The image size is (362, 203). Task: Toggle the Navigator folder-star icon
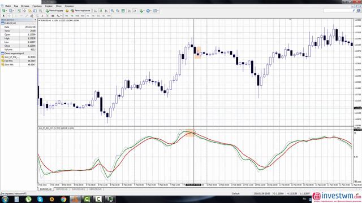[x=30, y=11]
